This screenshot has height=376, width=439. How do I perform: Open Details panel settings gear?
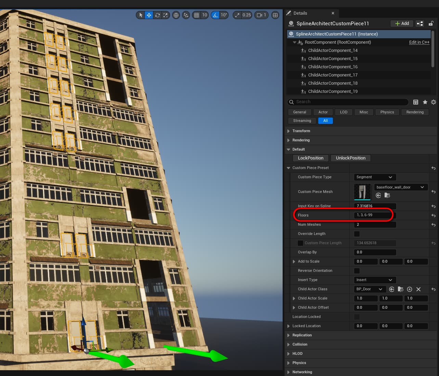click(x=434, y=102)
